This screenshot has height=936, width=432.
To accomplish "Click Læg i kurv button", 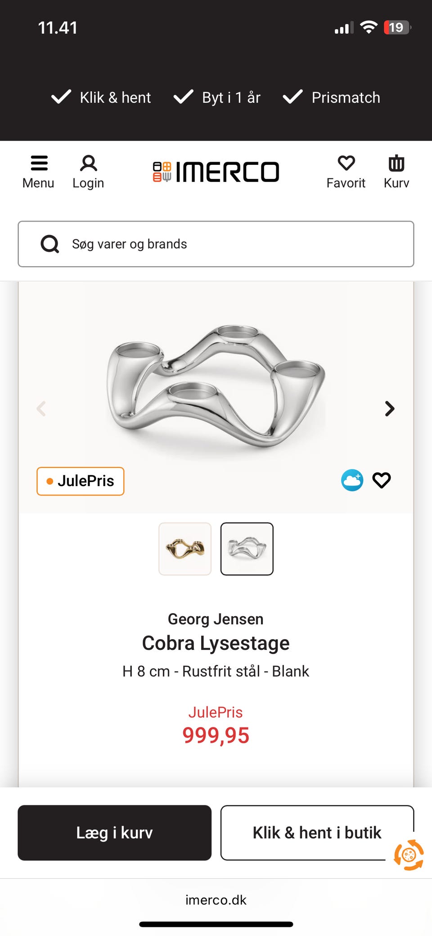I will click(x=114, y=832).
